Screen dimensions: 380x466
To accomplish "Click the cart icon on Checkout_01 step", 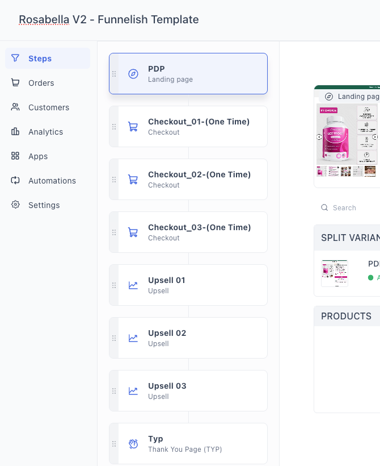I will coord(133,127).
